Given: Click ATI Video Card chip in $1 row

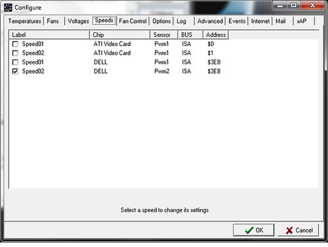Looking at the screenshot, I should (x=112, y=53).
